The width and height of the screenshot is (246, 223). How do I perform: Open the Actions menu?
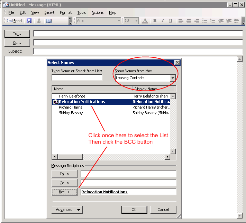pyautogui.click(x=97, y=12)
